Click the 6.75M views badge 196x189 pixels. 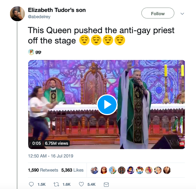click(x=56, y=143)
